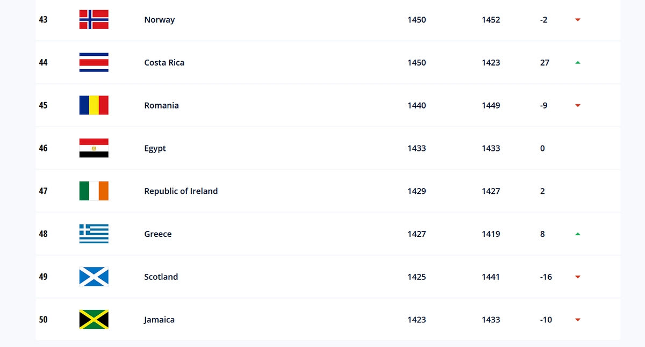645x347 pixels.
Task: Open the Egypt team name link
Action: (x=155, y=148)
